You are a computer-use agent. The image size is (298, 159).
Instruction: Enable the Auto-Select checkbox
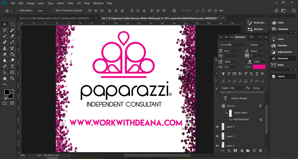pos(17,11)
